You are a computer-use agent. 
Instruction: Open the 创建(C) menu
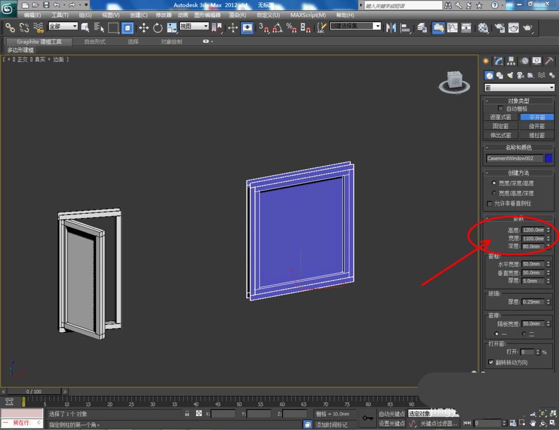pos(139,15)
